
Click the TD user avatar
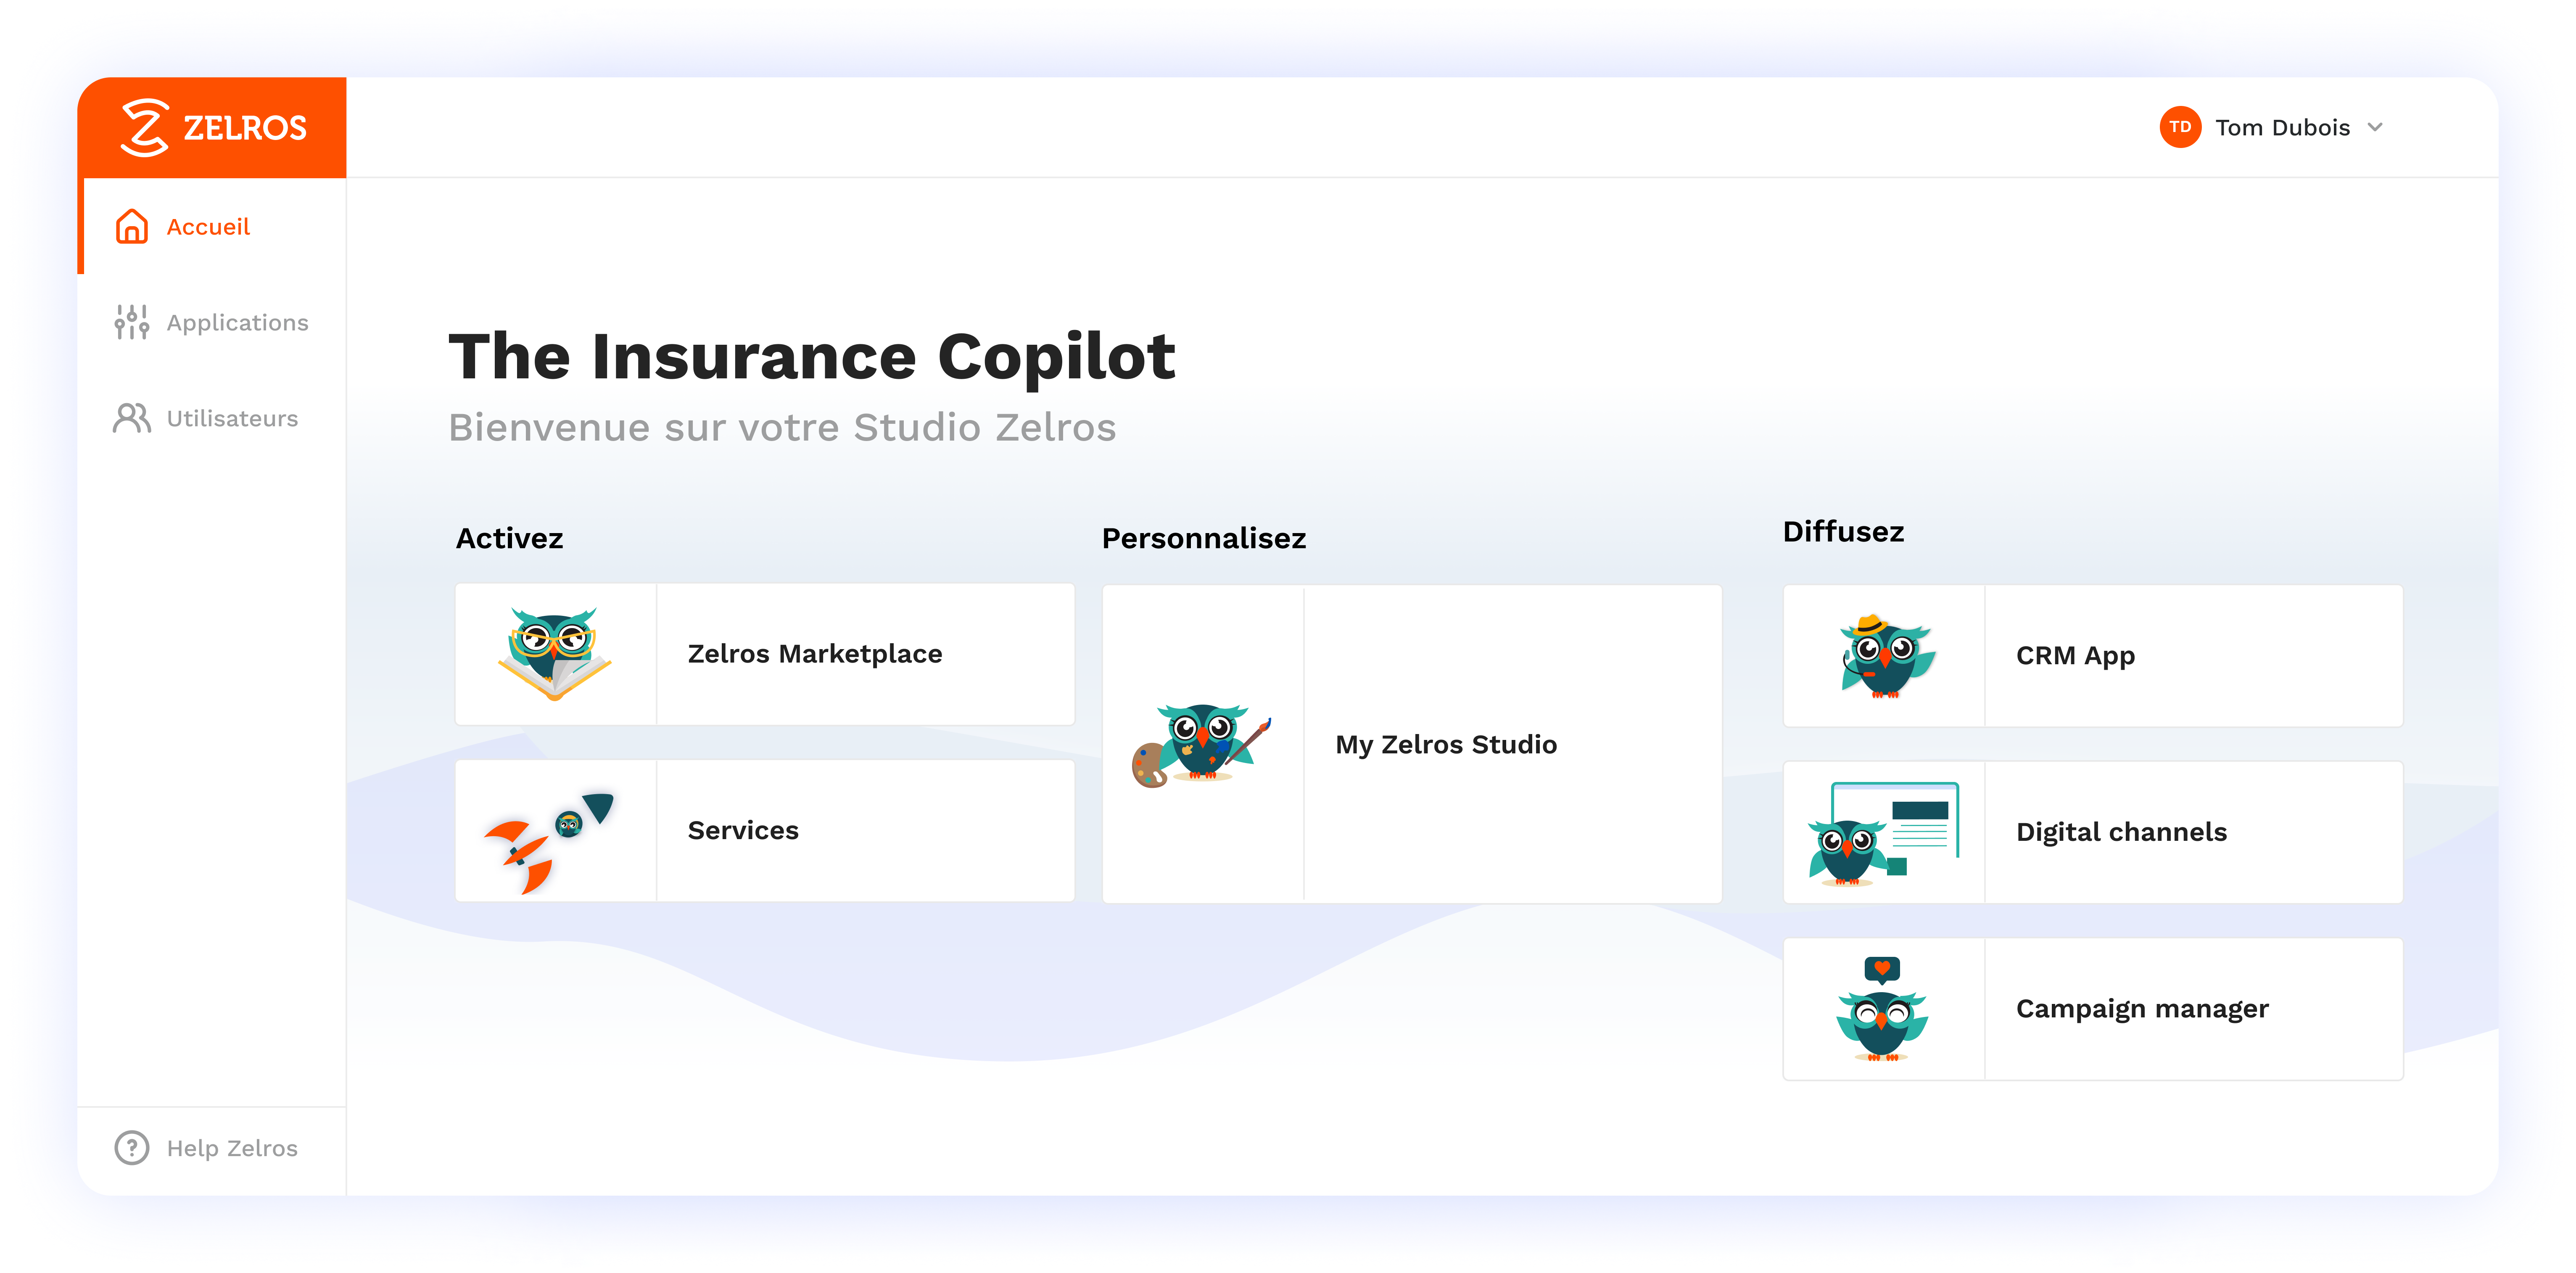click(x=2180, y=127)
